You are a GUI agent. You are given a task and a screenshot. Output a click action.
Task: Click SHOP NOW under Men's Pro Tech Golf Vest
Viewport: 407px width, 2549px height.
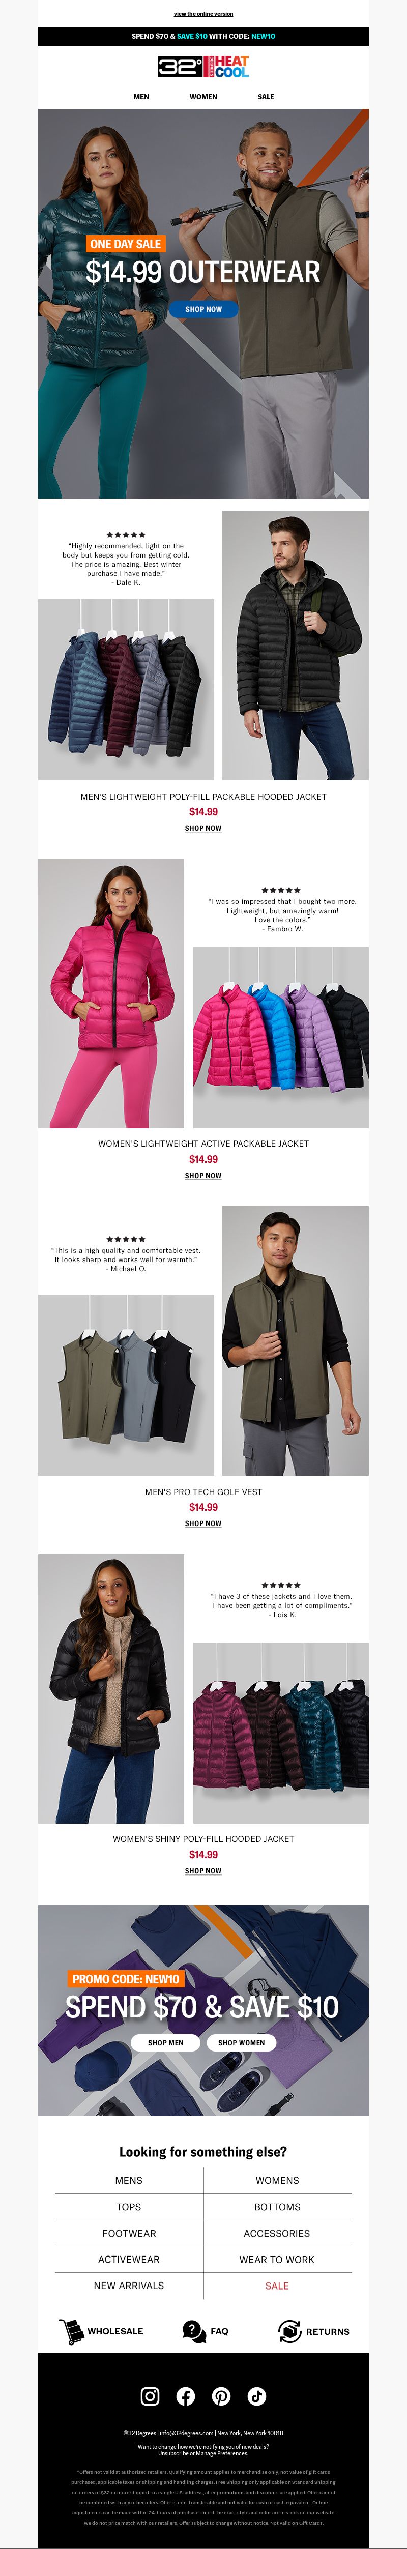click(x=203, y=1524)
